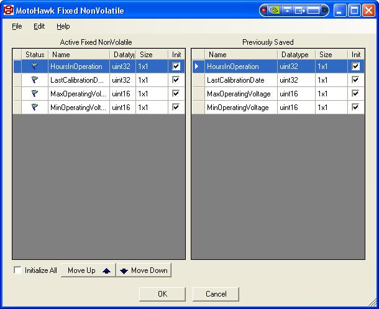This screenshot has width=379, height=309.
Task: Toggle Init checkbox for active LastCalibrationD... row
Action: click(x=176, y=80)
